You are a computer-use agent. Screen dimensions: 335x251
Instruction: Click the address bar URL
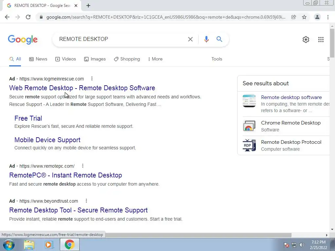coord(166,17)
